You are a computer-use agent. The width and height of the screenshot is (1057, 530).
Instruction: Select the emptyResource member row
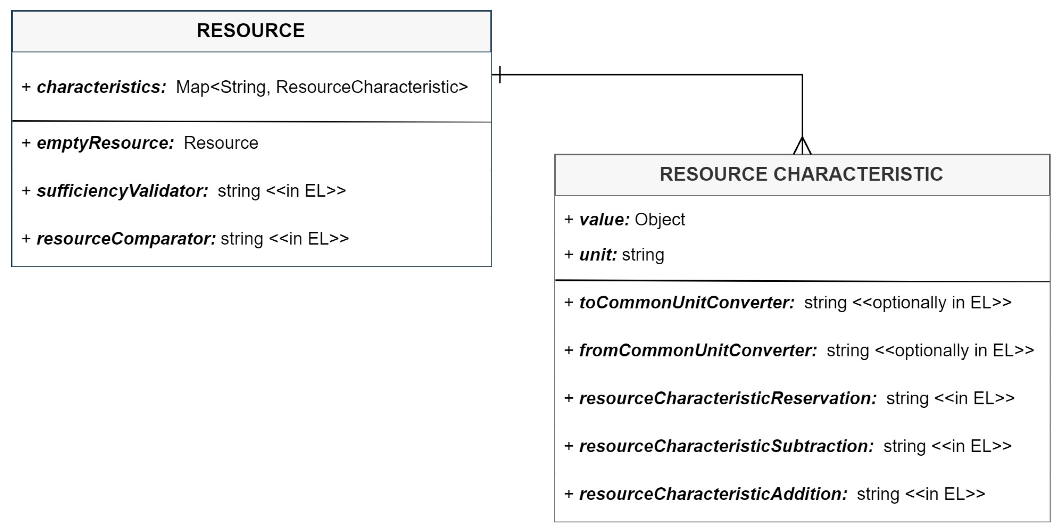point(140,143)
